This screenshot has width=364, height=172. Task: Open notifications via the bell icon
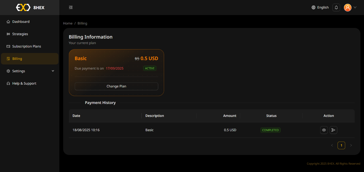point(336,7)
